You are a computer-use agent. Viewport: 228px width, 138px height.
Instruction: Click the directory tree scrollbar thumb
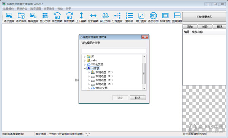pos(144,73)
